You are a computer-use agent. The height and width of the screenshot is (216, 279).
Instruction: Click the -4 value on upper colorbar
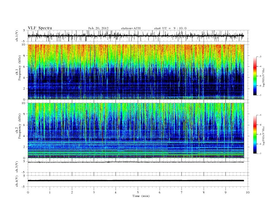pos(260,66)
